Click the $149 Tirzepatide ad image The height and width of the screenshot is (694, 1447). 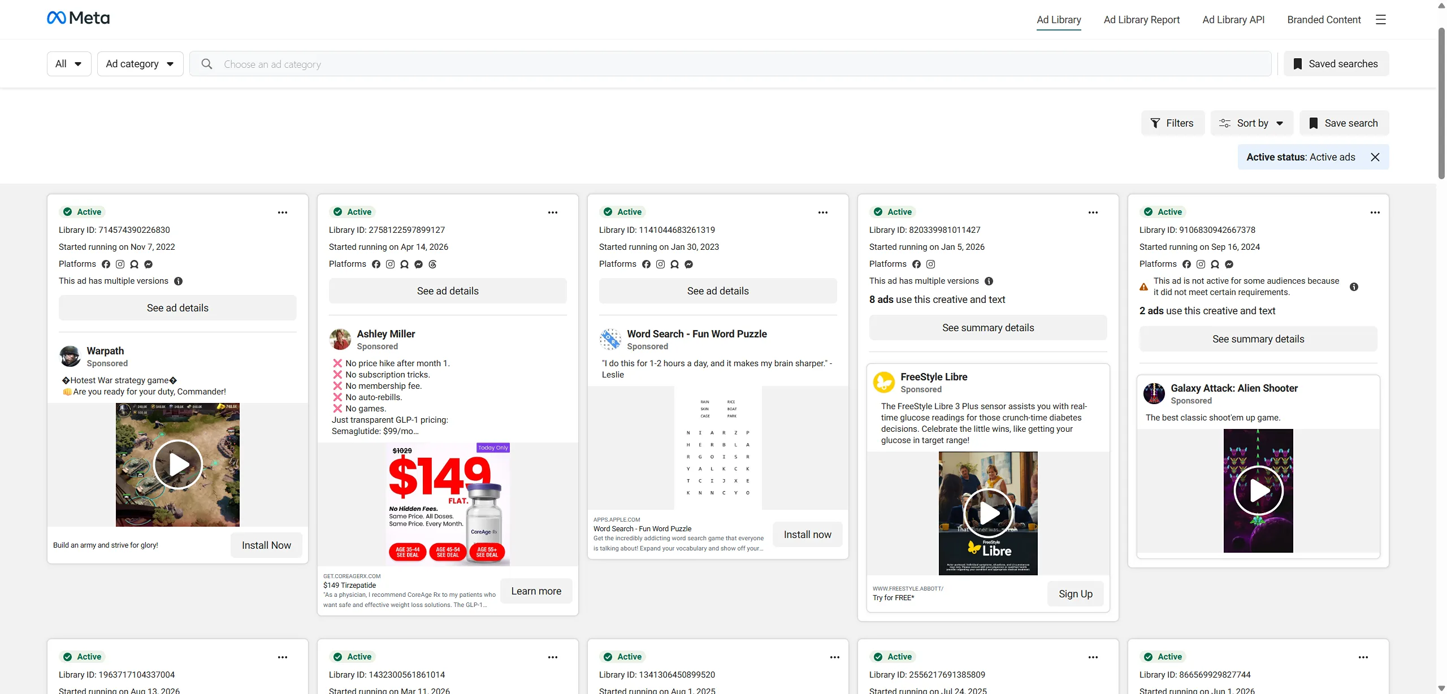[x=448, y=504]
